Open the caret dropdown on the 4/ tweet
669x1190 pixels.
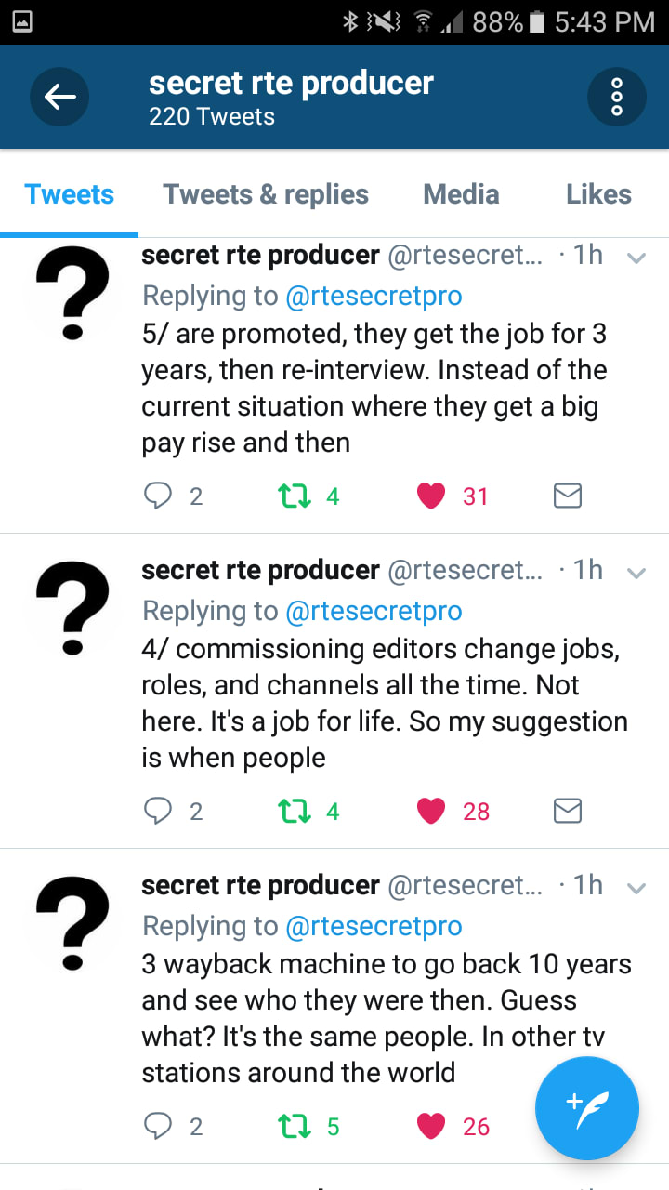point(636,574)
